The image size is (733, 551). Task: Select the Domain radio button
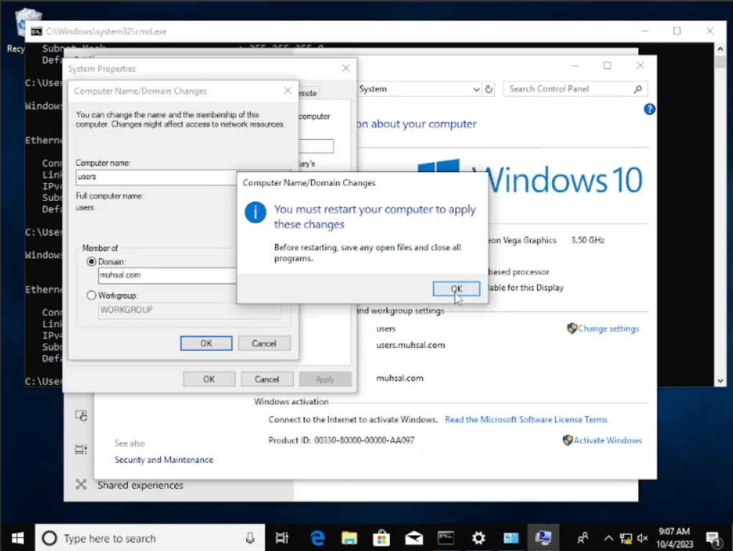coord(91,262)
